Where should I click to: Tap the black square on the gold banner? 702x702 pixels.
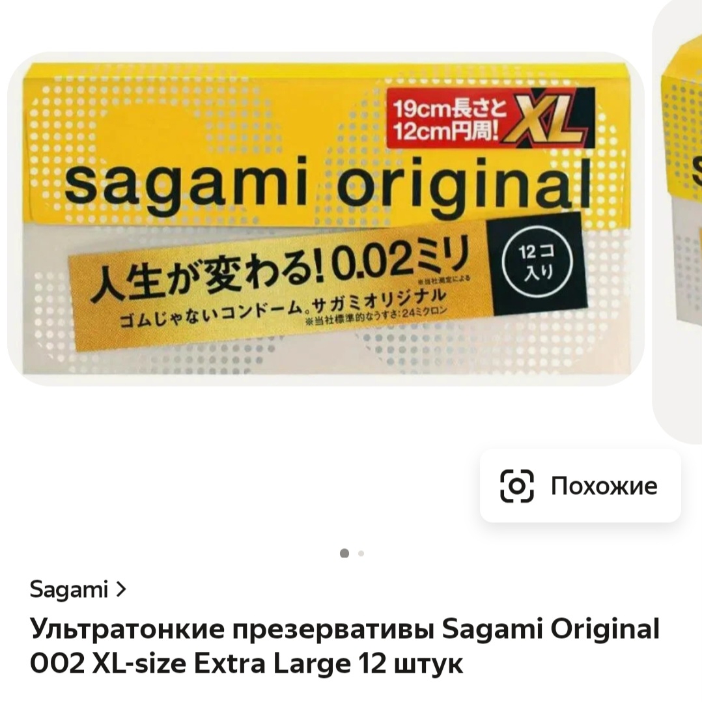537,263
